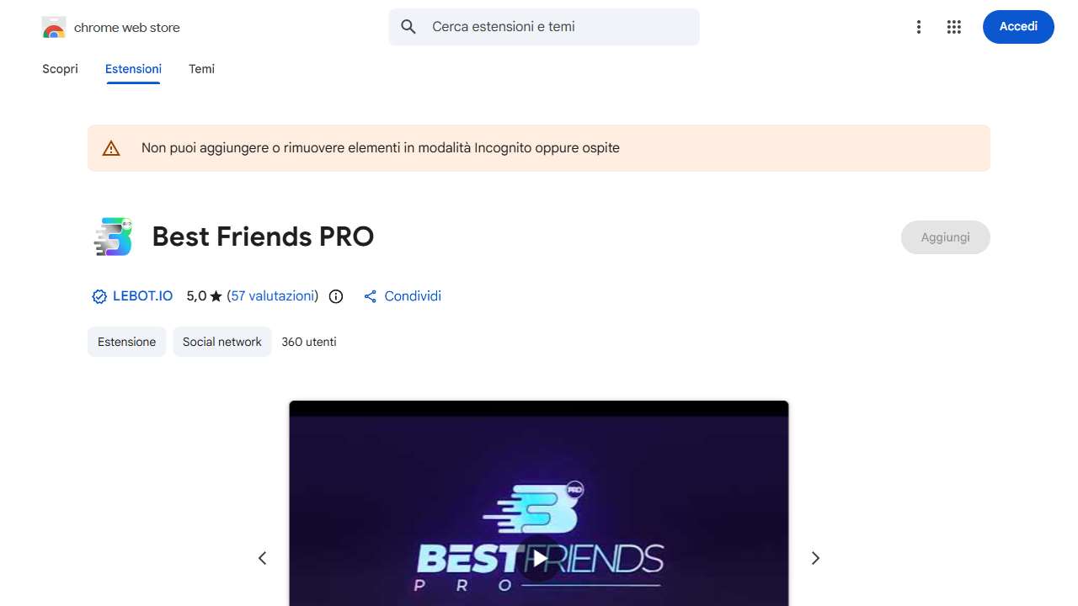Click the Condividi share icon

point(370,296)
